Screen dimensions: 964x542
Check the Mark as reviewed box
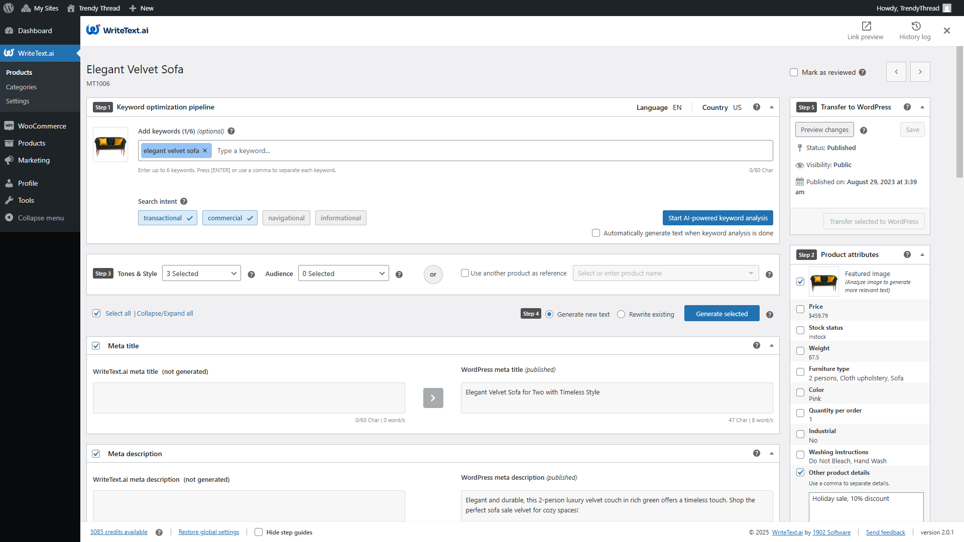point(794,72)
